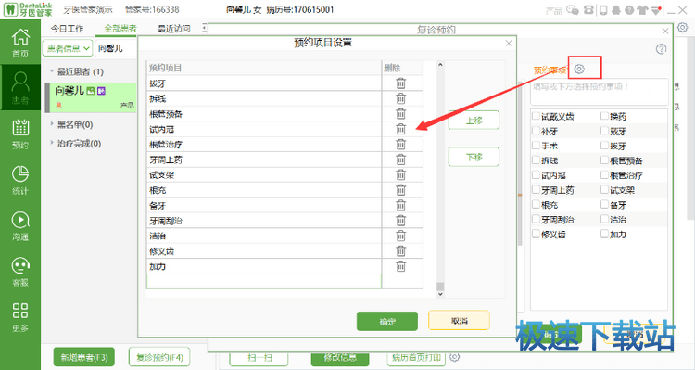Open 更多 more options in sidebar
This screenshot has width=695, height=370.
(x=20, y=317)
